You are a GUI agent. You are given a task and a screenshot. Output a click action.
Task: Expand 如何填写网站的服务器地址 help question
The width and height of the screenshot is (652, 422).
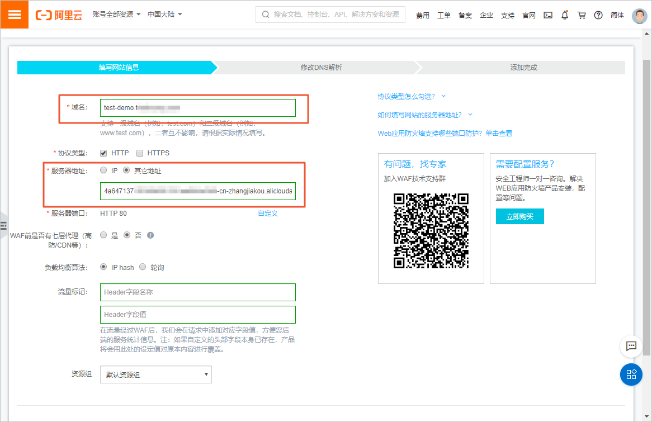[x=424, y=115]
